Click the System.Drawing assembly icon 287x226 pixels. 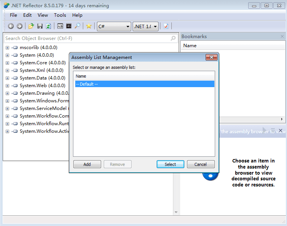click(x=15, y=93)
